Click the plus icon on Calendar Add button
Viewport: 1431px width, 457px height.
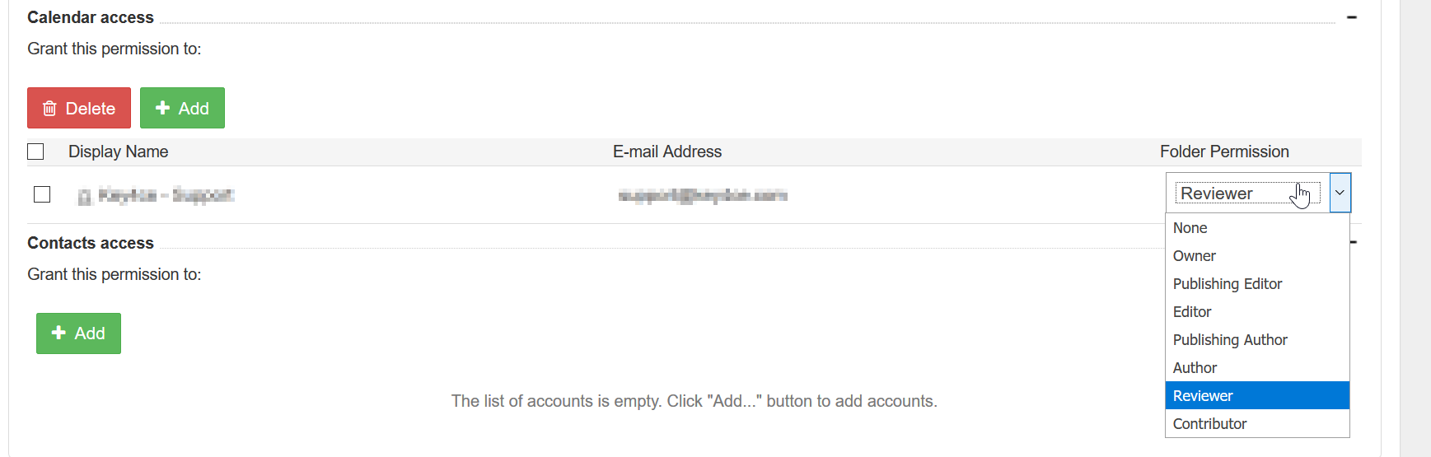tap(162, 108)
